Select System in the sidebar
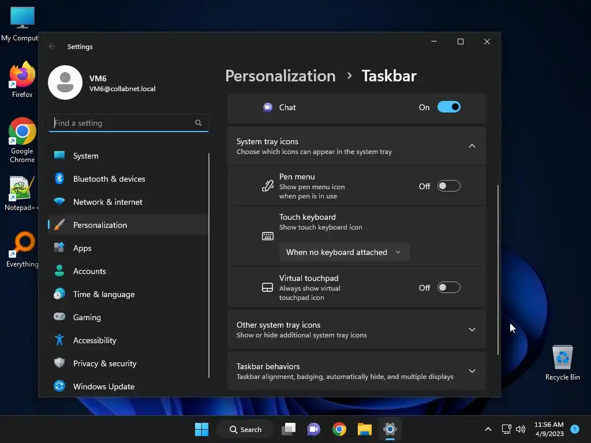Image resolution: width=591 pixels, height=443 pixels. [128, 156]
